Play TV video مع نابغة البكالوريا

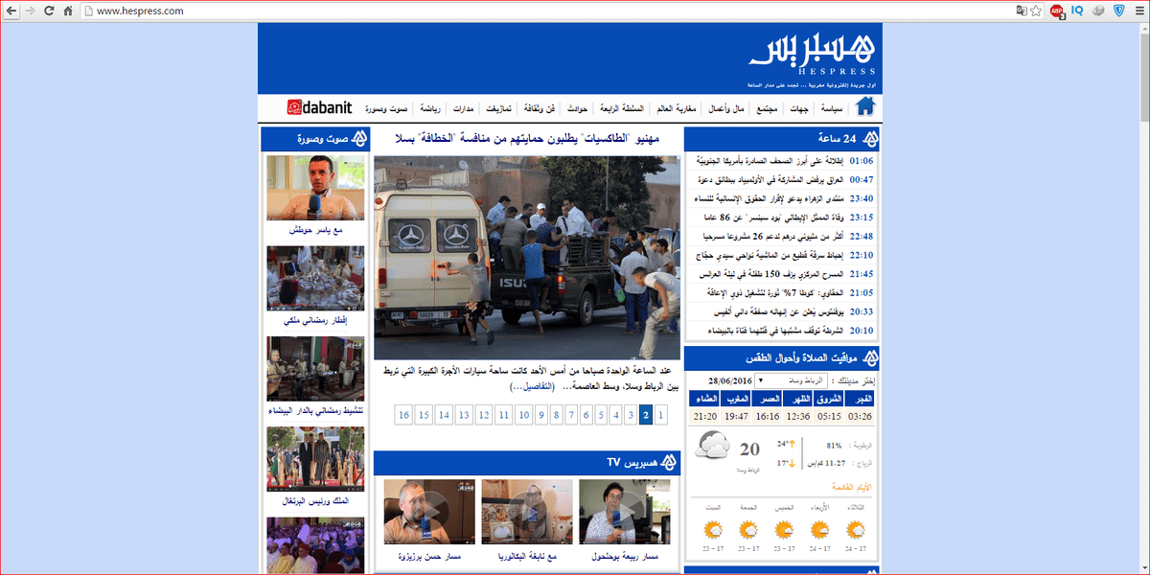(x=526, y=513)
